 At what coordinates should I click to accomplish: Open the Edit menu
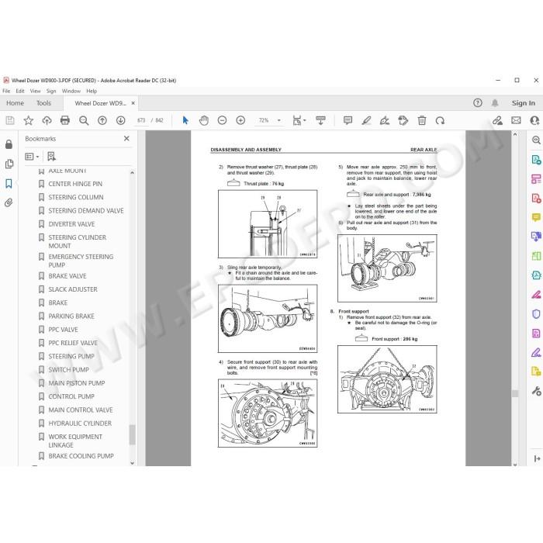pyautogui.click(x=20, y=91)
